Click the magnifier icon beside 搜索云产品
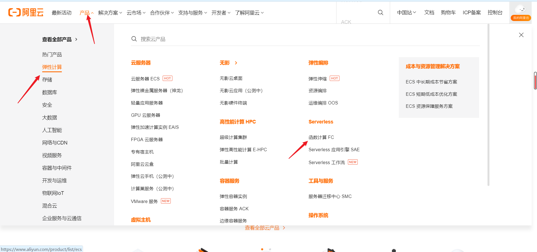The width and height of the screenshot is (537, 252). [x=134, y=39]
